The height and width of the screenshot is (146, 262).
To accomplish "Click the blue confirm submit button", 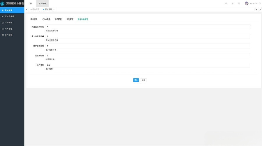I will 136,80.
